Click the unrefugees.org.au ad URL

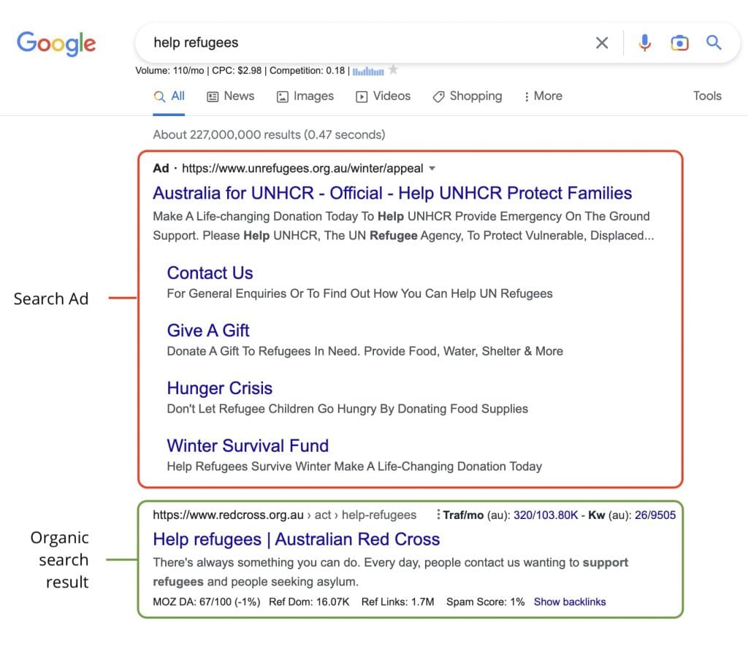302,169
